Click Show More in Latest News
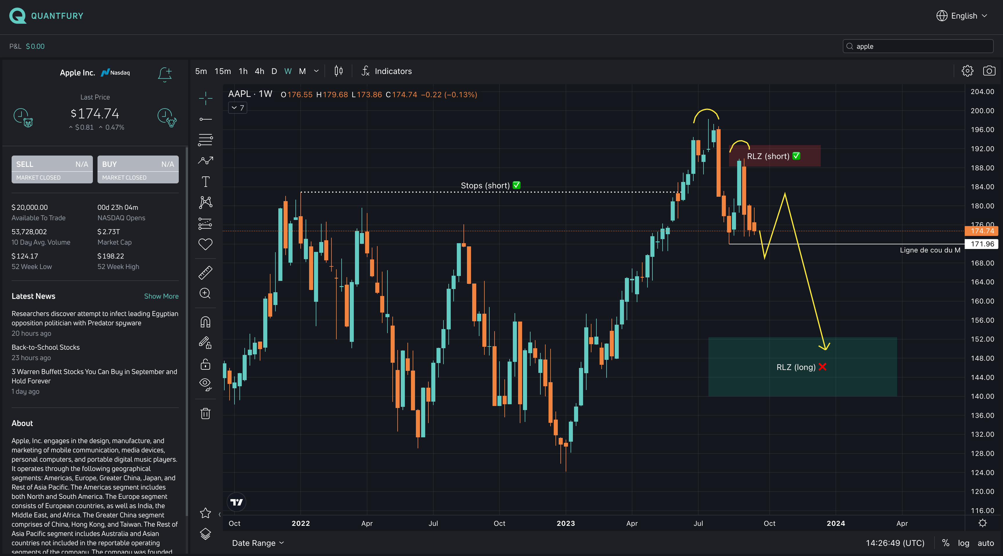Image resolution: width=1003 pixels, height=556 pixels. click(161, 296)
